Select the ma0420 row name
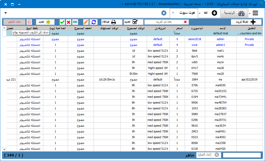 [x=220, y=149]
